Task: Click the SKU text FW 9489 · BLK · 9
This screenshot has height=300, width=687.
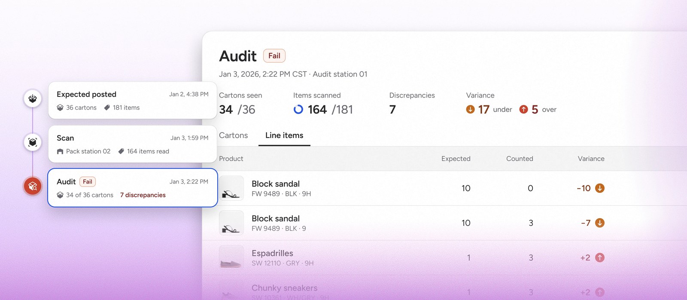Action: [279, 228]
